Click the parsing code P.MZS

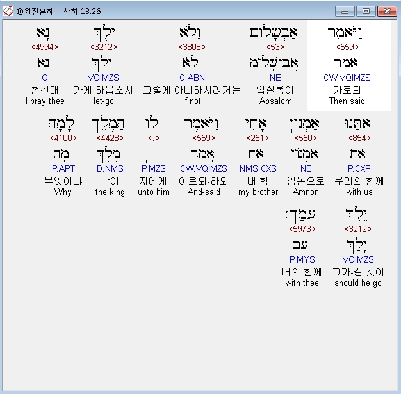(x=154, y=169)
